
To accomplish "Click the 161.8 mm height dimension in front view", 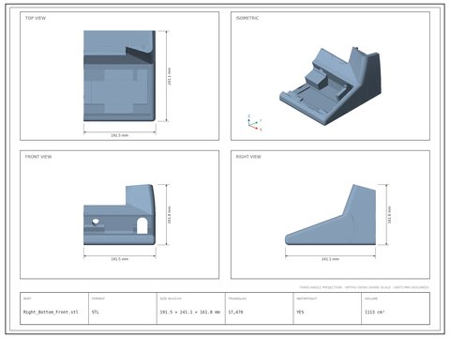I will [170, 215].
